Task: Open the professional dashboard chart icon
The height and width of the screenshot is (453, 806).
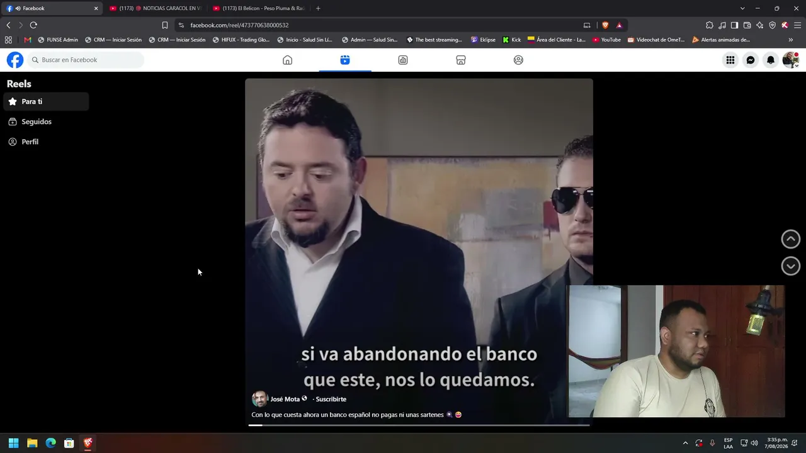Action: pyautogui.click(x=403, y=60)
